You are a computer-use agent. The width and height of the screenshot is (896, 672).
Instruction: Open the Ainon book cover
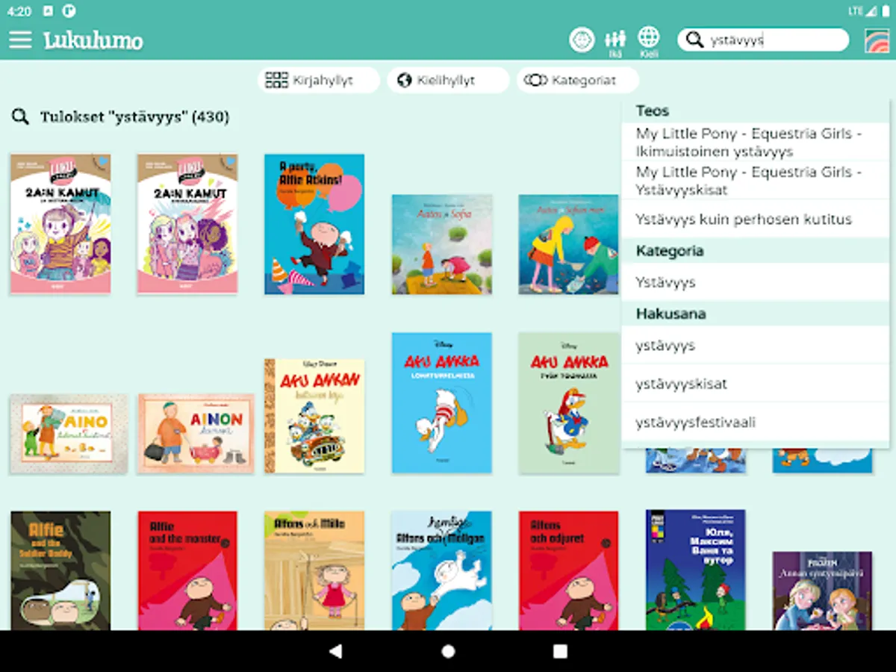pos(196,434)
